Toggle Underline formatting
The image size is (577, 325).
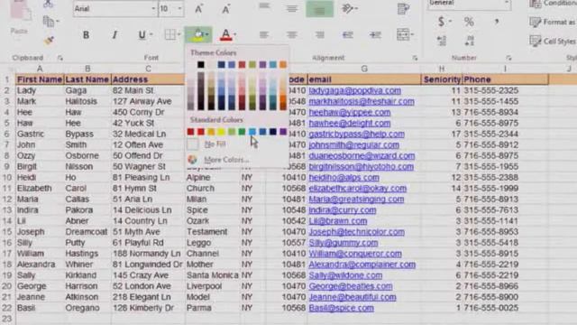point(142,35)
